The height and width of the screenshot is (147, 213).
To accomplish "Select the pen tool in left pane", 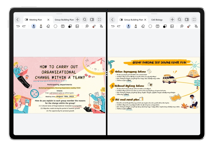I will 34,26.
